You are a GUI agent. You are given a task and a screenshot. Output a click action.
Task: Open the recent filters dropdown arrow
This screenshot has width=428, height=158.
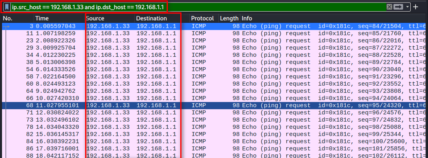(408, 7)
